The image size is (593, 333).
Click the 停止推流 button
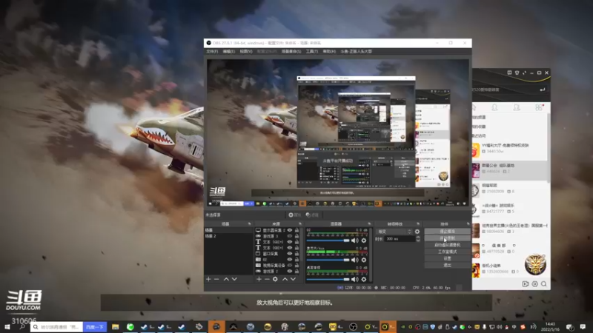click(447, 231)
